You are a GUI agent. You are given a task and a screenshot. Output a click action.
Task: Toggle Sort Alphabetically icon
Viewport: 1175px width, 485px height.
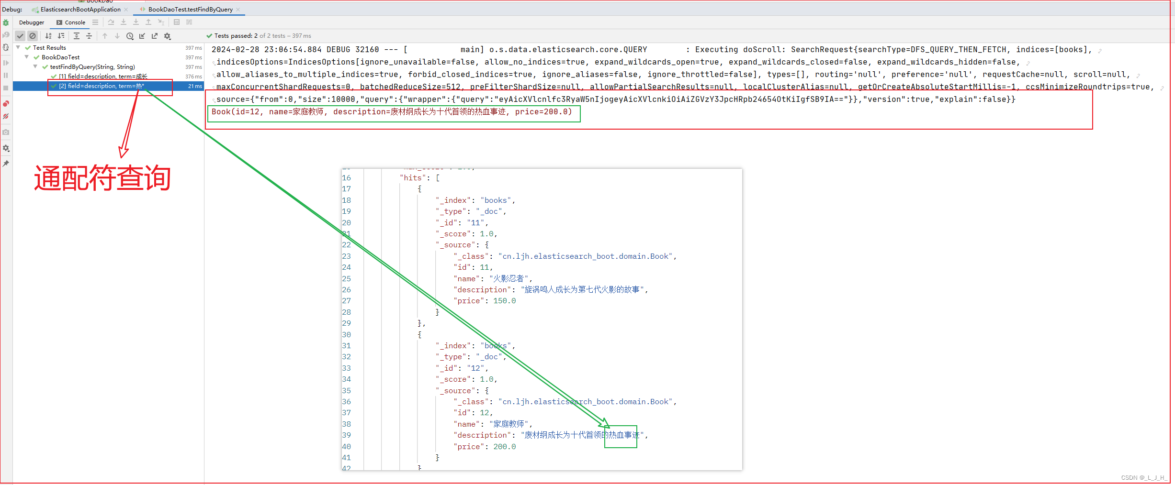coord(48,36)
